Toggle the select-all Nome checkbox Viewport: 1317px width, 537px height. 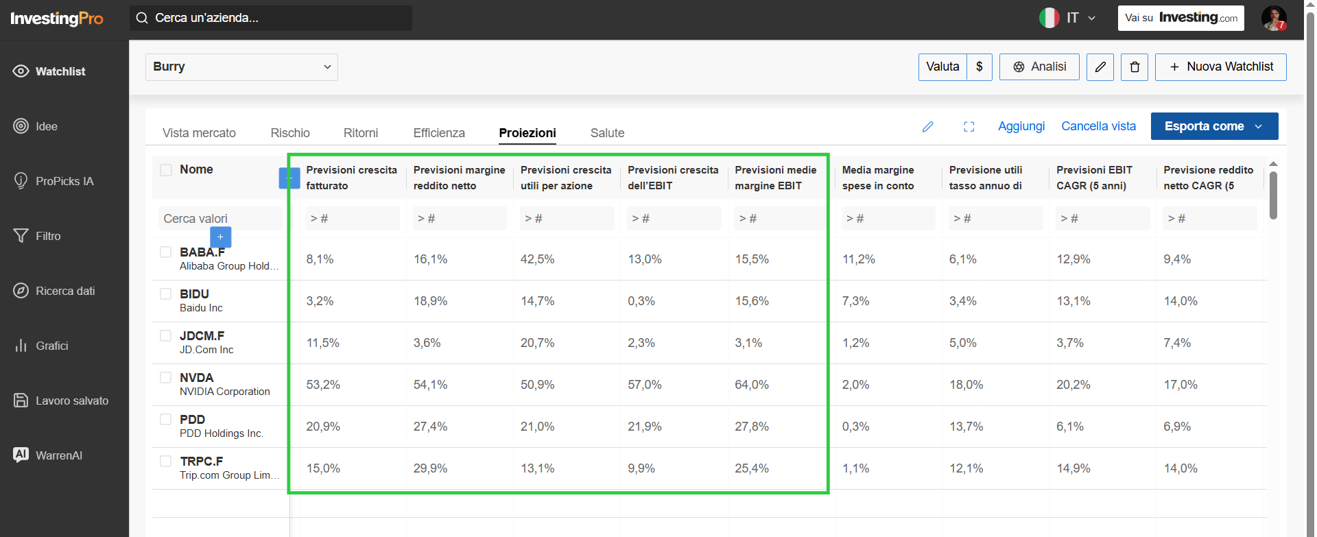tap(166, 169)
